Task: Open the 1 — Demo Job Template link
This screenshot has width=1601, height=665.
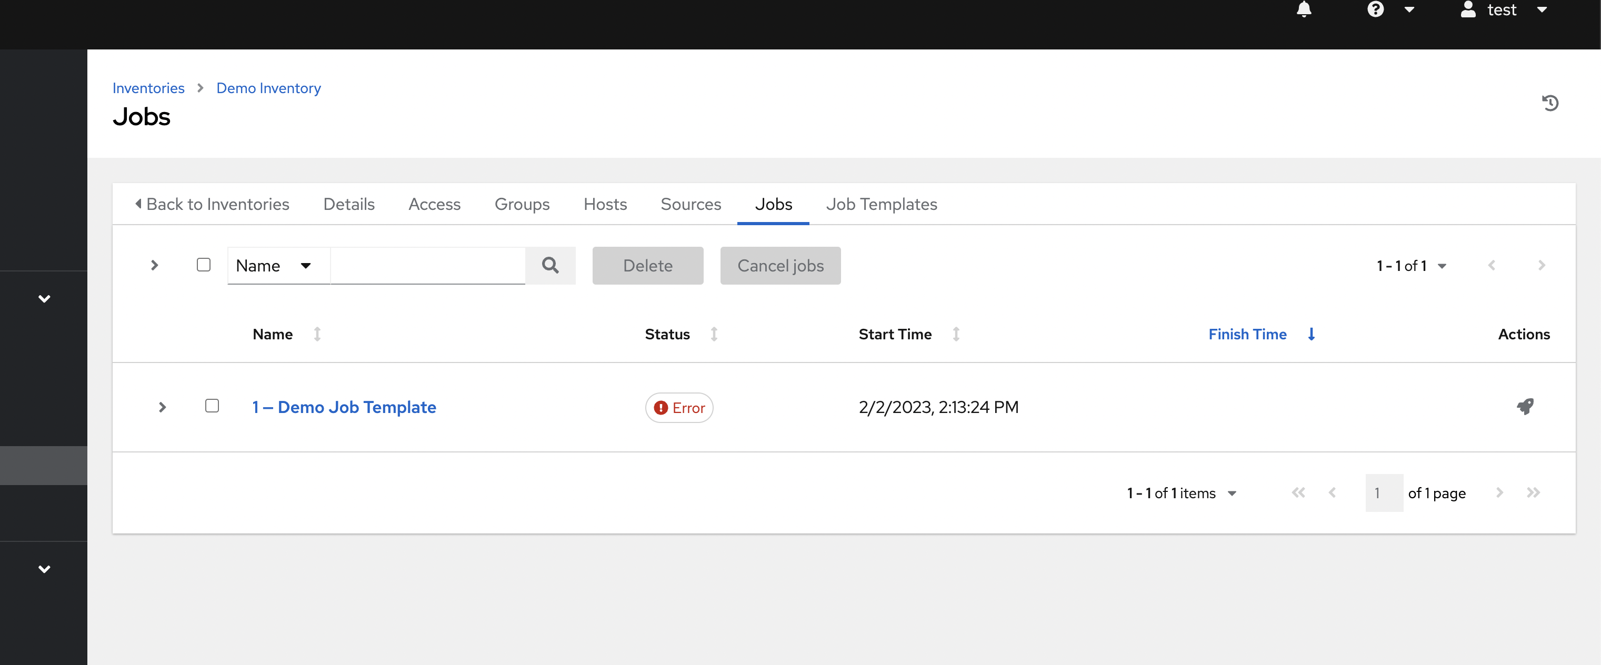Action: (x=344, y=407)
